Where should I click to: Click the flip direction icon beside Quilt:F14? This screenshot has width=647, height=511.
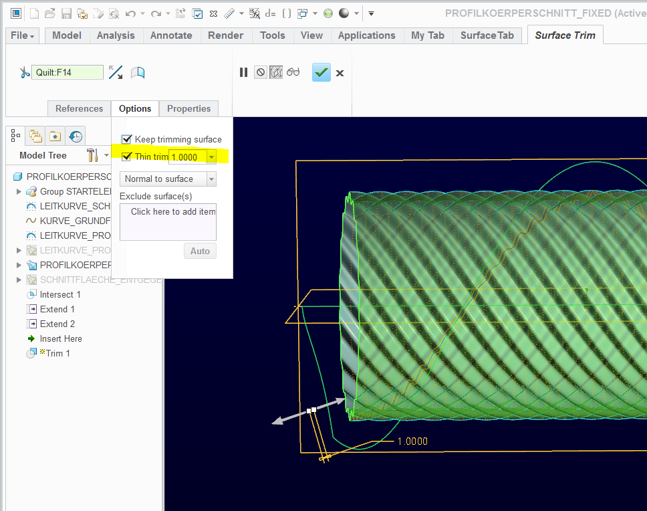point(116,72)
